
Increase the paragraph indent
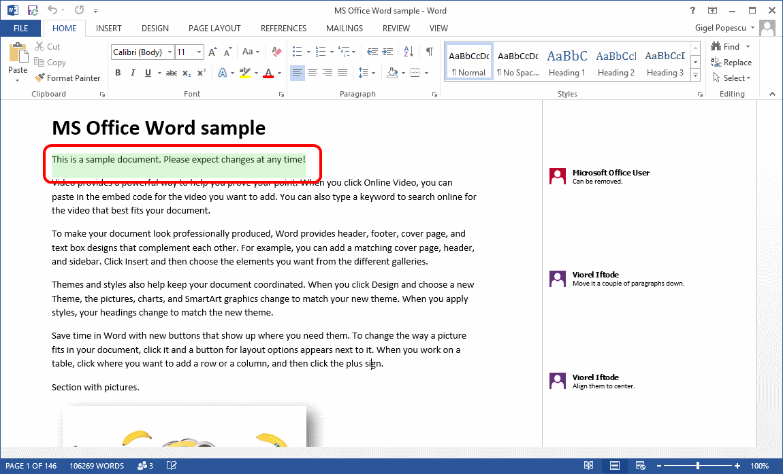[387, 52]
